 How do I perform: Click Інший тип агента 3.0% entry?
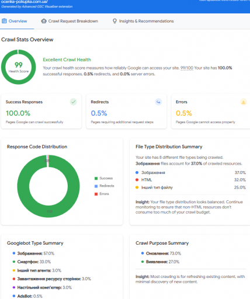click(37, 270)
